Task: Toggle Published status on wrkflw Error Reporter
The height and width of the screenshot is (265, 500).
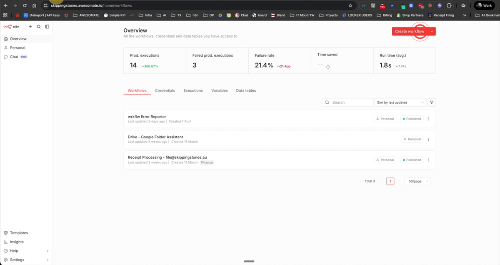Action: click(411, 119)
